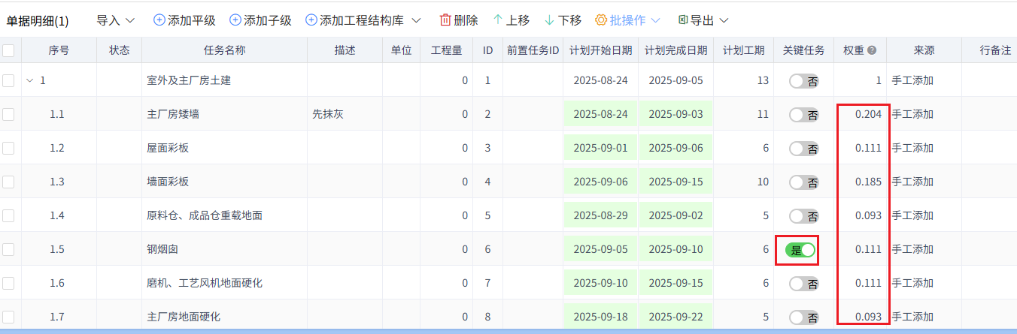
Task: Check the row 1.1 主厂房矮墙 checkbox
Action: 8,114
